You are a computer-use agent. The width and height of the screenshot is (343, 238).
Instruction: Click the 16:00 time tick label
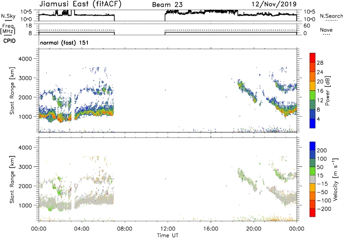(211, 229)
